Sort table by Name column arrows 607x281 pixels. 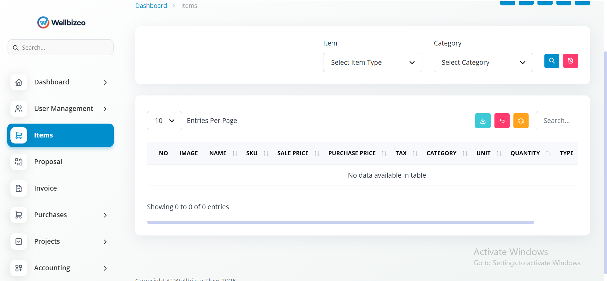pyautogui.click(x=235, y=153)
